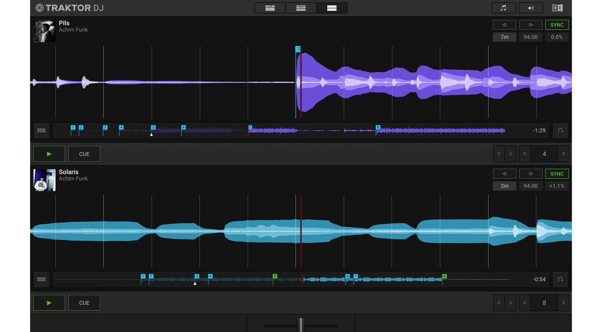602x332 pixels.
Task: Toggle loop on the Solaris deck
Action: coord(560,279)
